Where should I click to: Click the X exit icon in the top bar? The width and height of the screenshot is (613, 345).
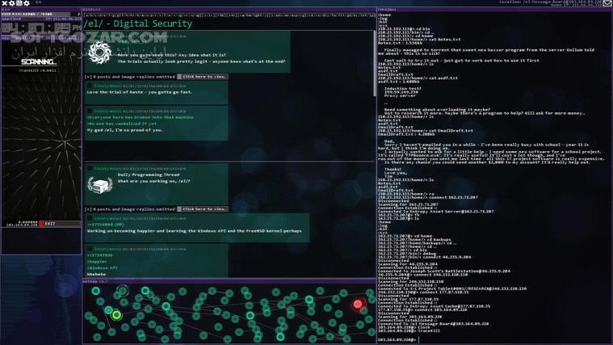pyautogui.click(x=5, y=2)
